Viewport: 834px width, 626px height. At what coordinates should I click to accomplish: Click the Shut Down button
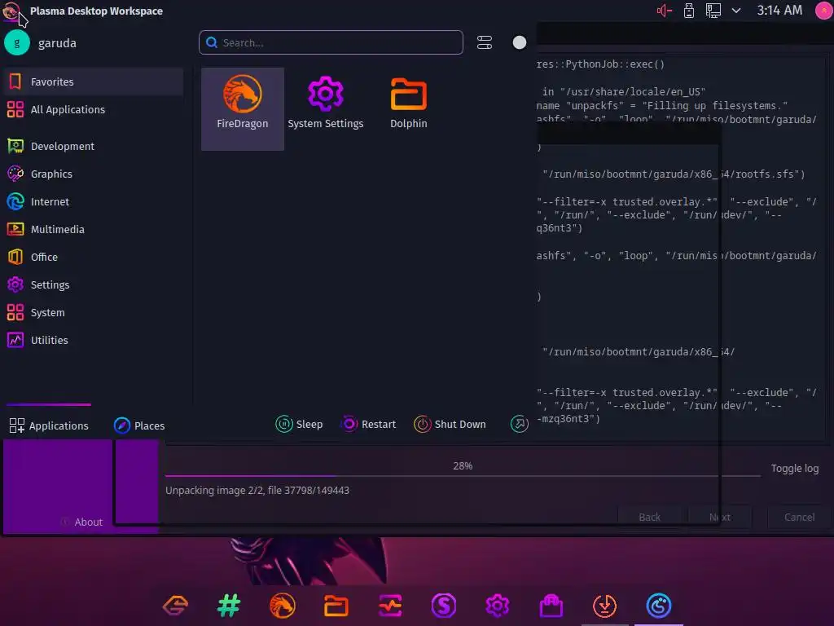coord(450,424)
